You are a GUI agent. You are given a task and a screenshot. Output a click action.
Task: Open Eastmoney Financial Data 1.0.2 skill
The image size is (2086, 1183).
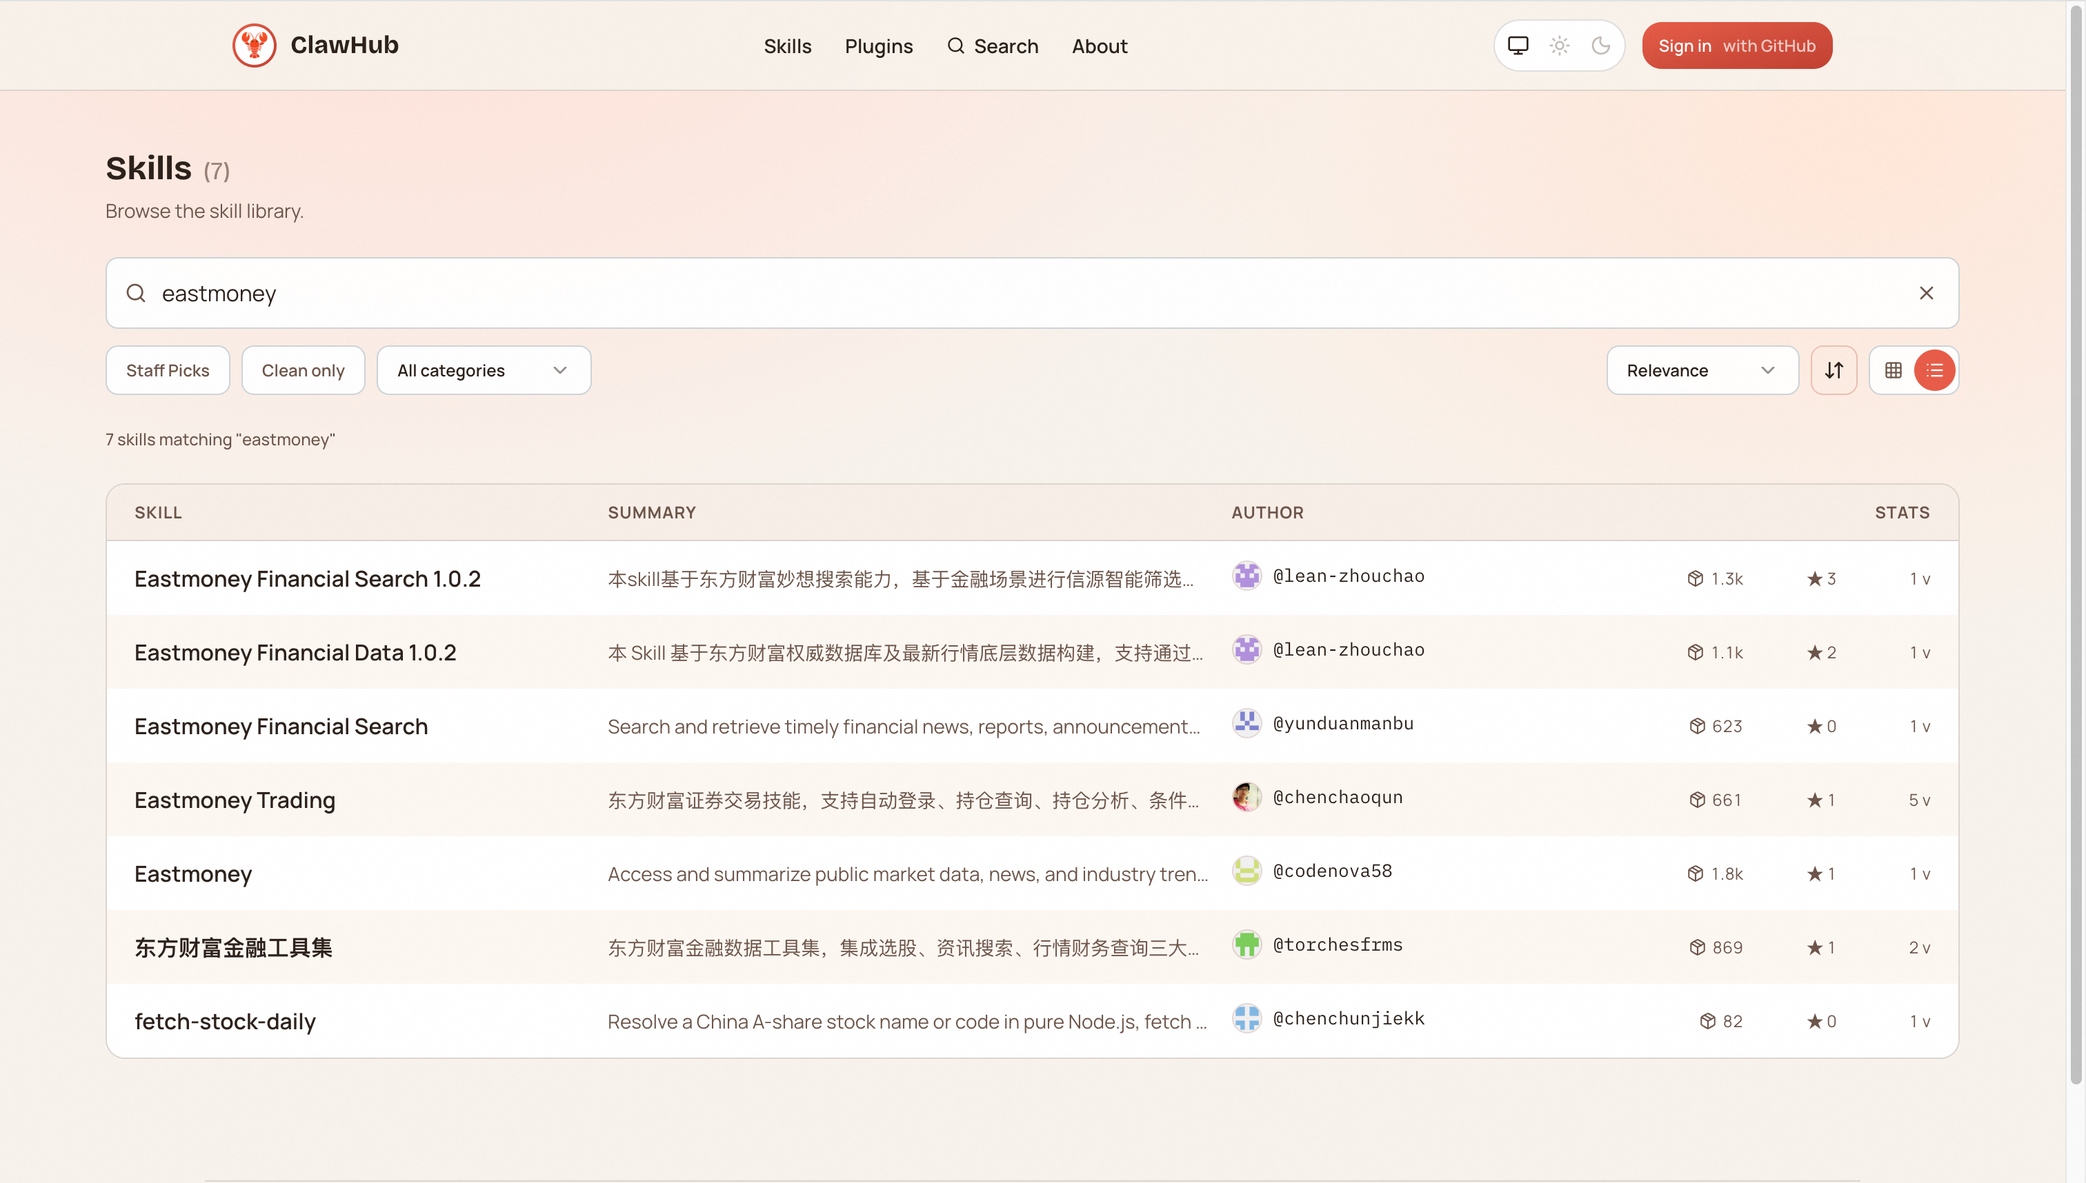[295, 654]
